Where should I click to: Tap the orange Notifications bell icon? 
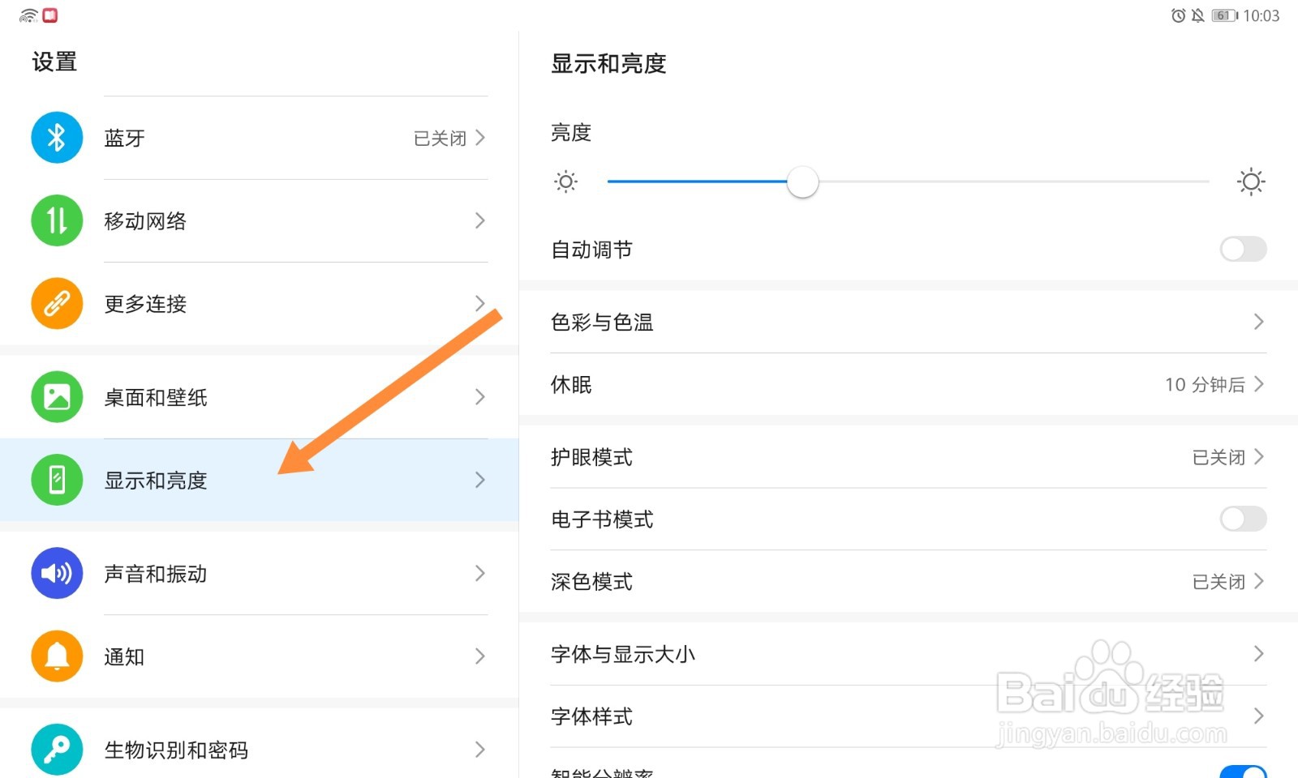tap(57, 656)
